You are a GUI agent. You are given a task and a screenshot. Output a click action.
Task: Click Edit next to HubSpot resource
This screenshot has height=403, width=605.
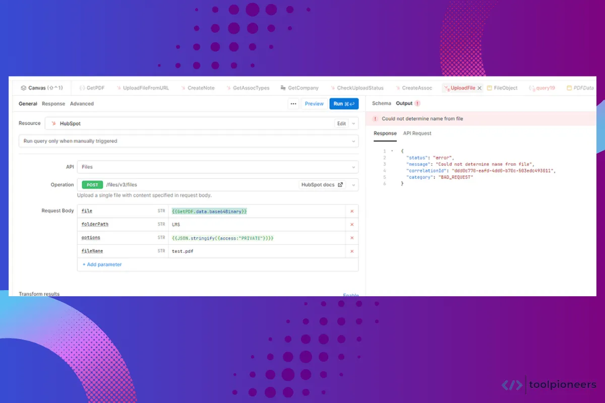coord(341,123)
